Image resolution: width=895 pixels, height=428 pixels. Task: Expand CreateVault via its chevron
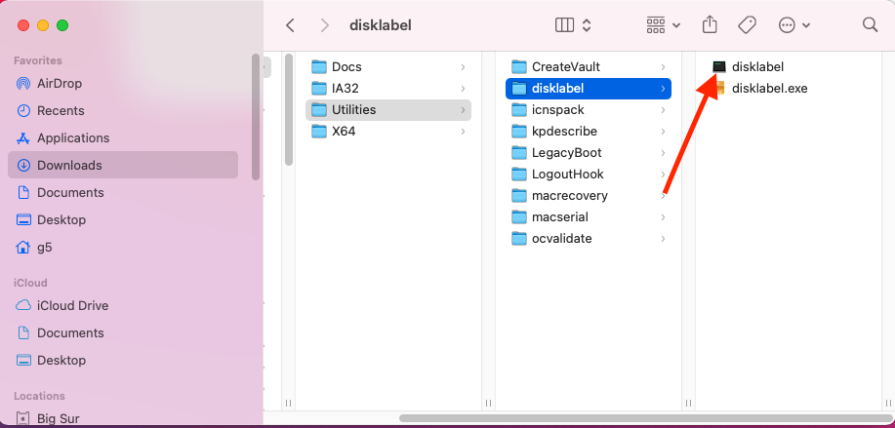point(664,66)
